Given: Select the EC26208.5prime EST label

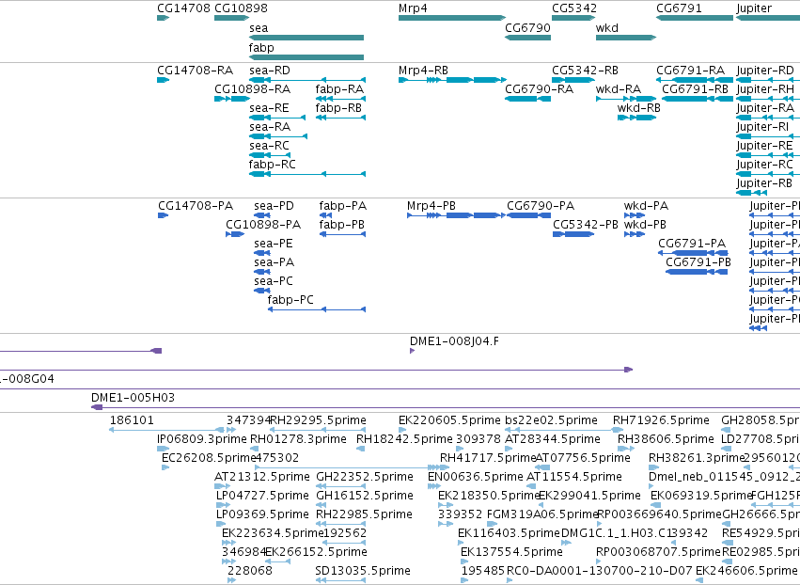Looking at the screenshot, I should click(x=209, y=458).
